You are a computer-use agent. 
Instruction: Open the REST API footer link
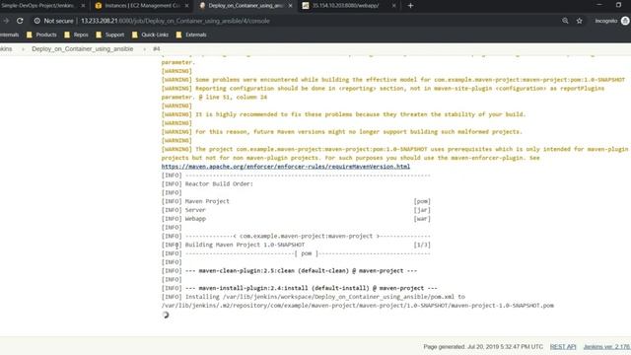[x=563, y=346]
